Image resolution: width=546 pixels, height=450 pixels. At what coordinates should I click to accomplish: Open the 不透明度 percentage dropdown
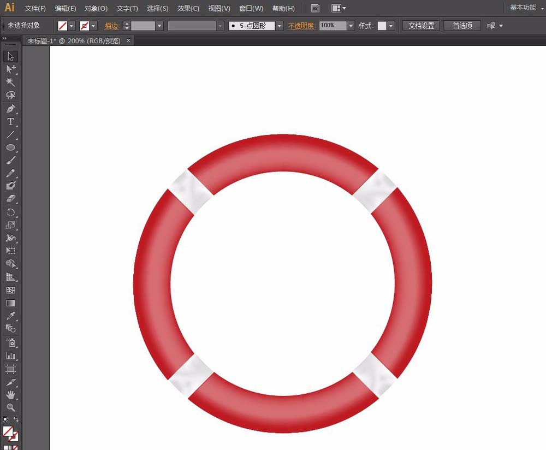pyautogui.click(x=350, y=25)
